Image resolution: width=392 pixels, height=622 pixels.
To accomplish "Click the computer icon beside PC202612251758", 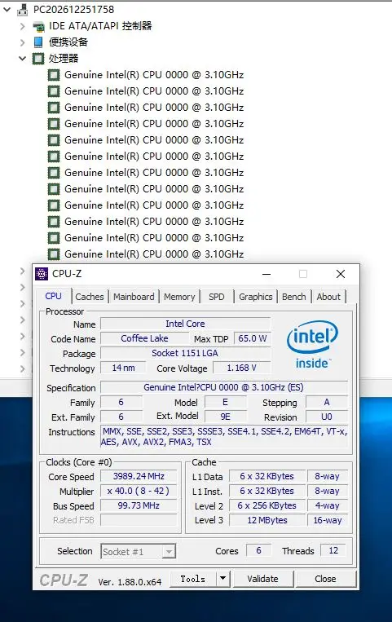I will [x=23, y=10].
